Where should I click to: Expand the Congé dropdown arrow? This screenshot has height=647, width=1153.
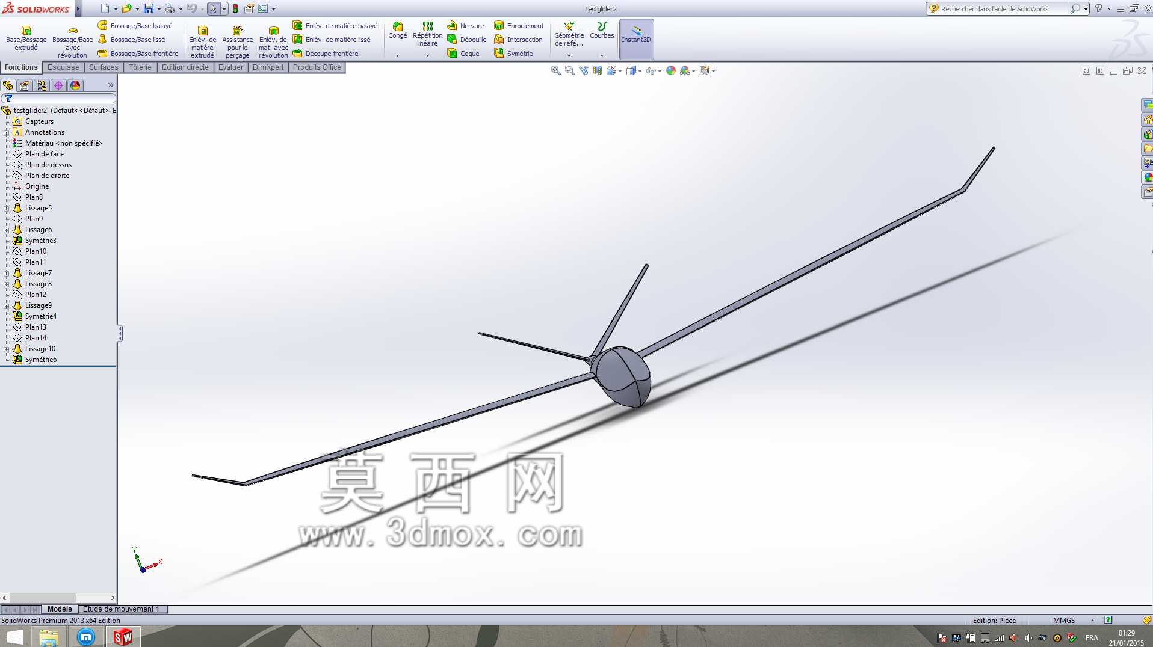[397, 55]
